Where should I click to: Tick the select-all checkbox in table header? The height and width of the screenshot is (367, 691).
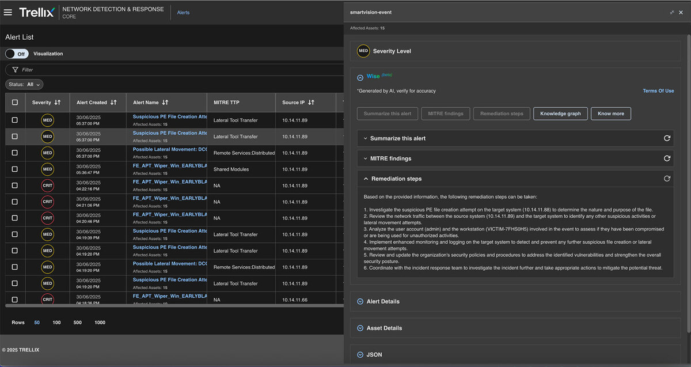15,103
